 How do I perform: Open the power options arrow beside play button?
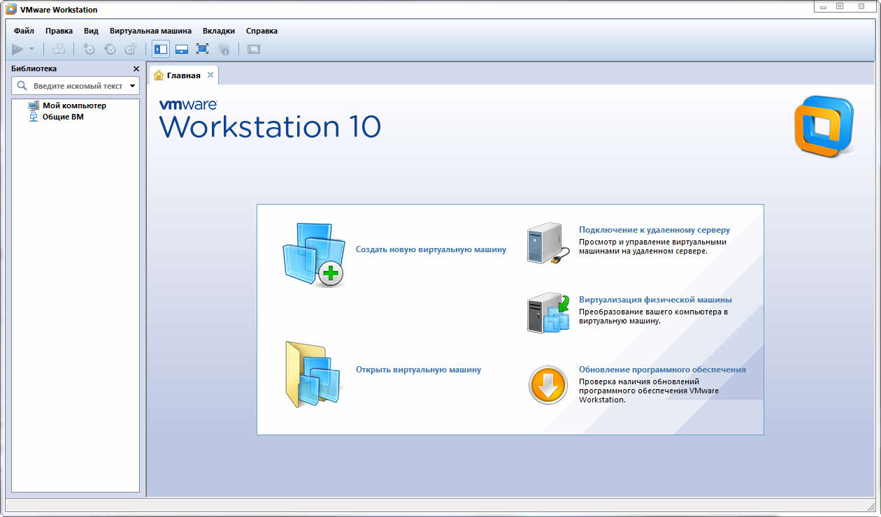click(31, 49)
